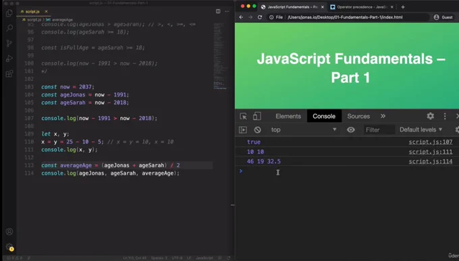Screen dimensions: 459x261
Task: Open the script.js:107 source link
Action: [431, 142]
